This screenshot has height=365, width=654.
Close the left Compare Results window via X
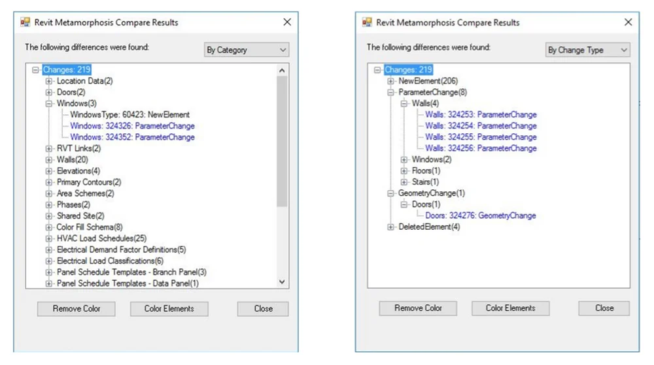pyautogui.click(x=287, y=22)
